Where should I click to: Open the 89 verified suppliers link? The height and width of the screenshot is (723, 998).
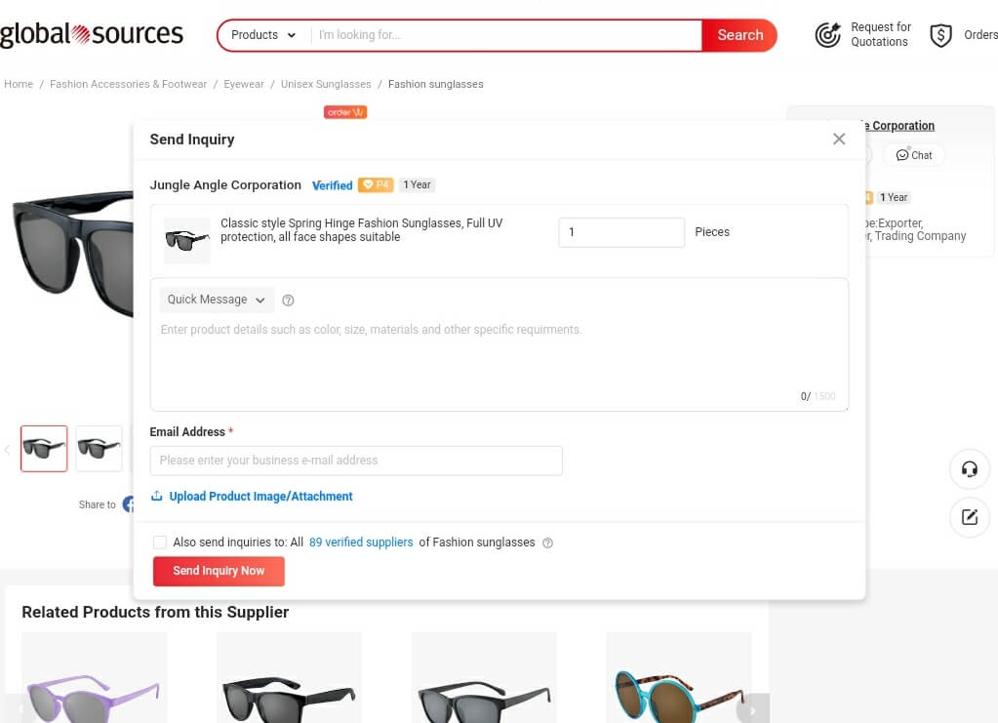[361, 542]
